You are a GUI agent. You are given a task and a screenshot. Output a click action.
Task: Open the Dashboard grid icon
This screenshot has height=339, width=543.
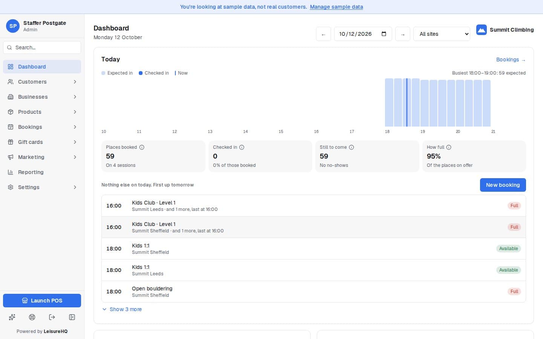pos(11,67)
